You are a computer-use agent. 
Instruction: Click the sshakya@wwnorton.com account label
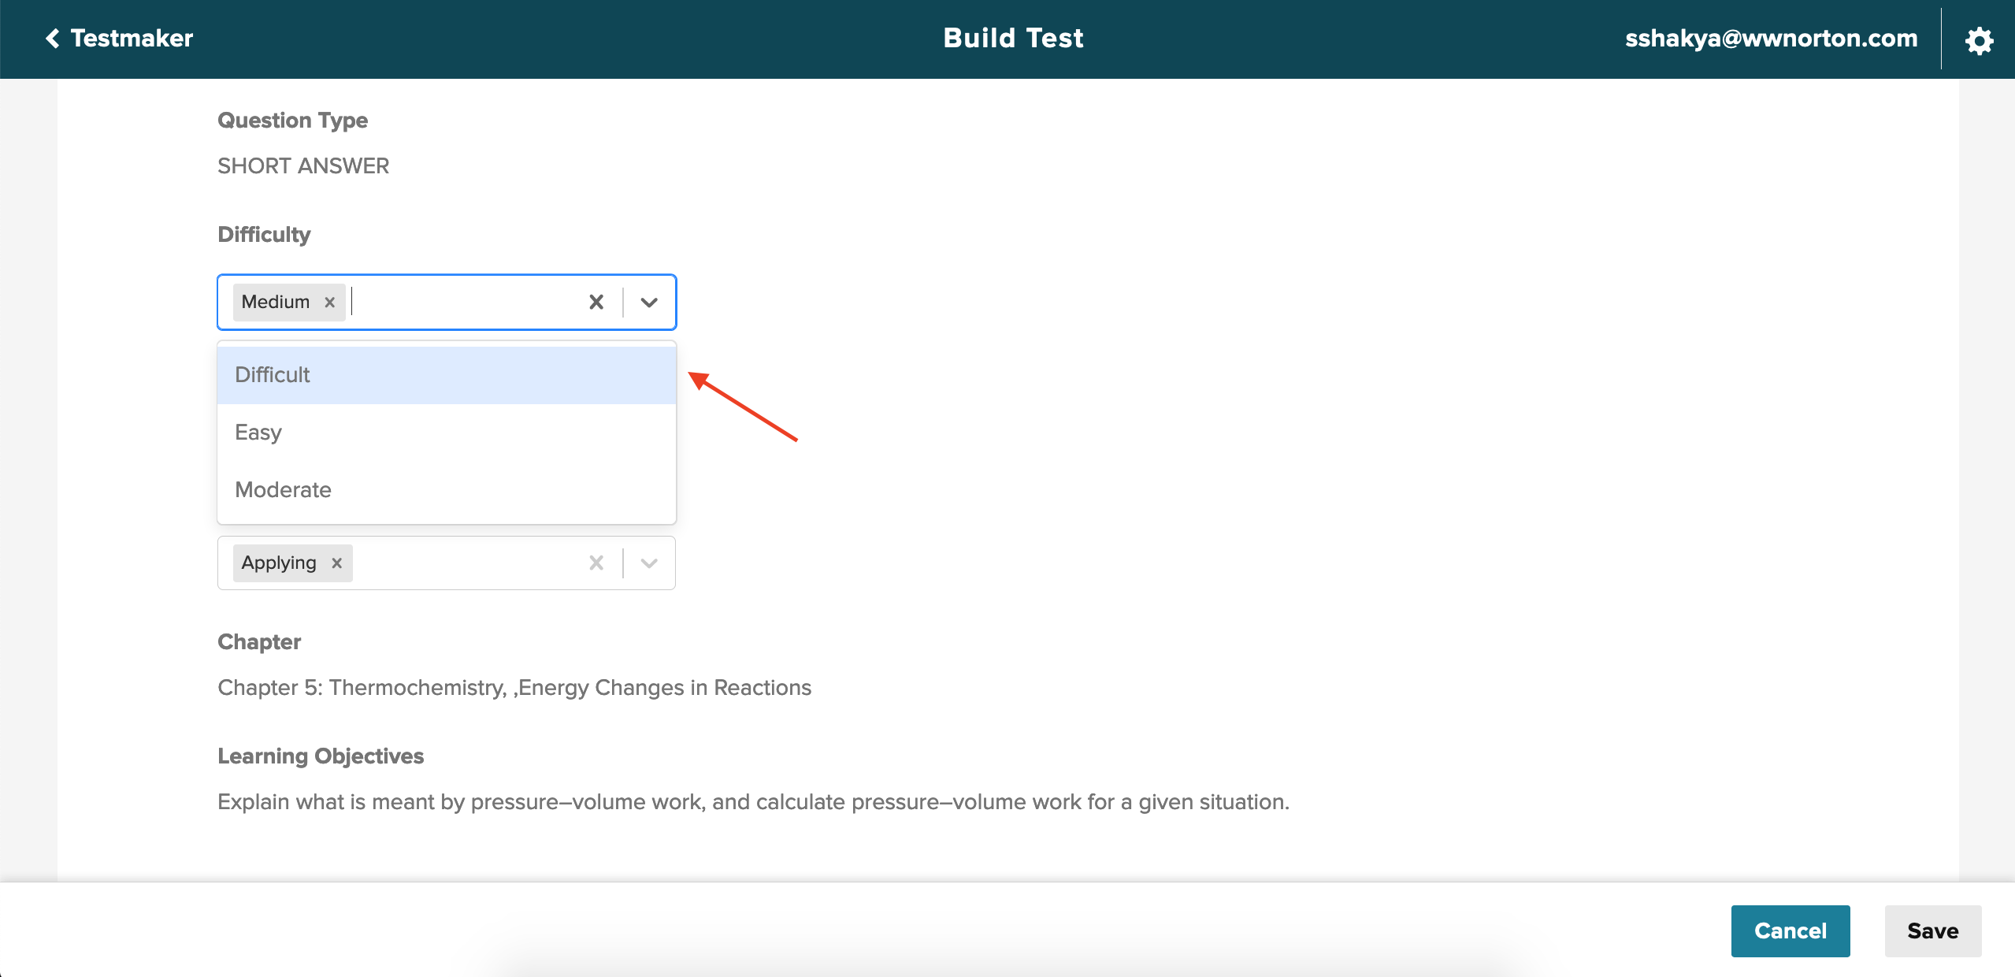click(x=1771, y=39)
